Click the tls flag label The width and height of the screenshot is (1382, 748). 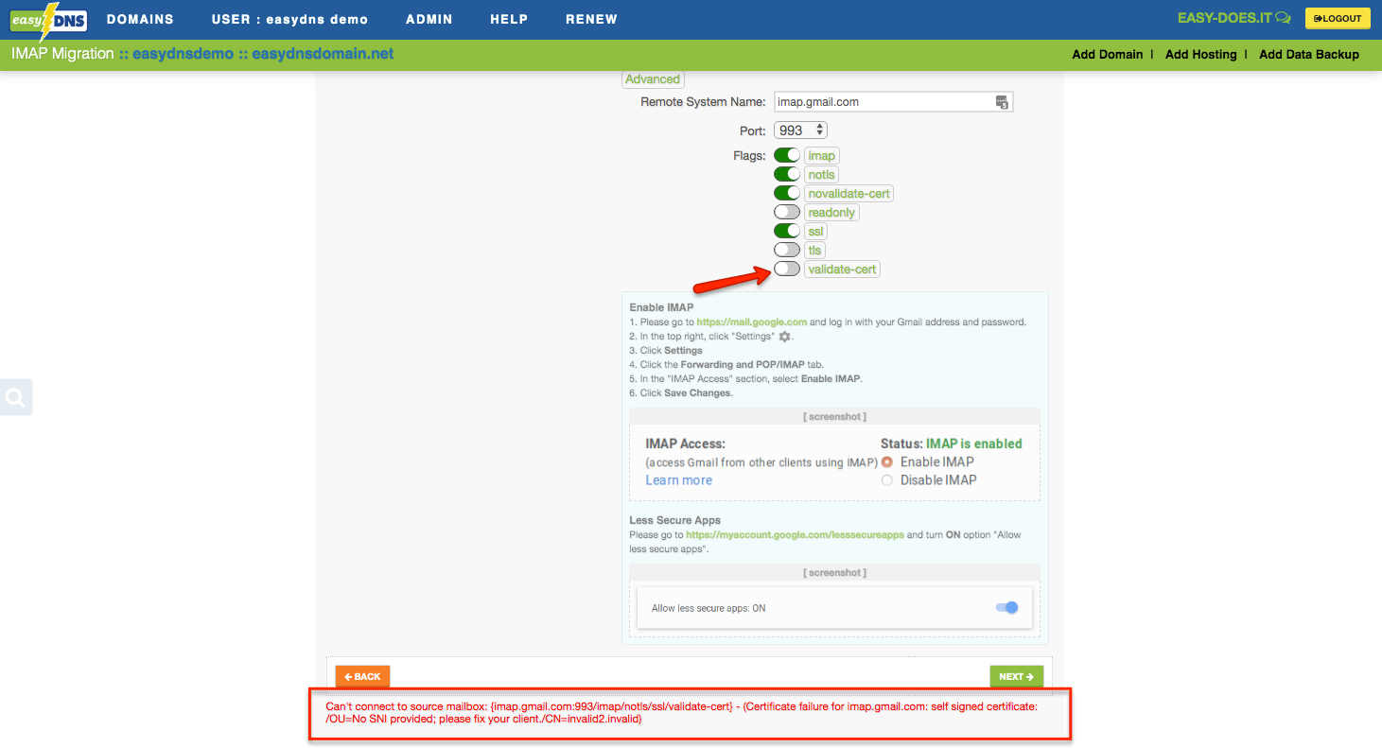(x=814, y=250)
